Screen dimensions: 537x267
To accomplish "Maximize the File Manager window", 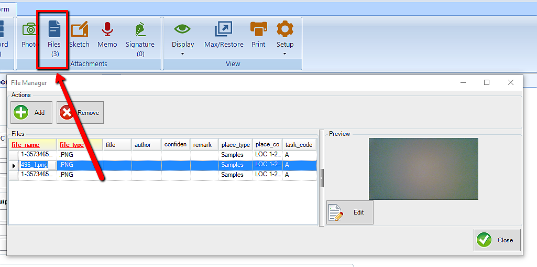I will (487, 82).
